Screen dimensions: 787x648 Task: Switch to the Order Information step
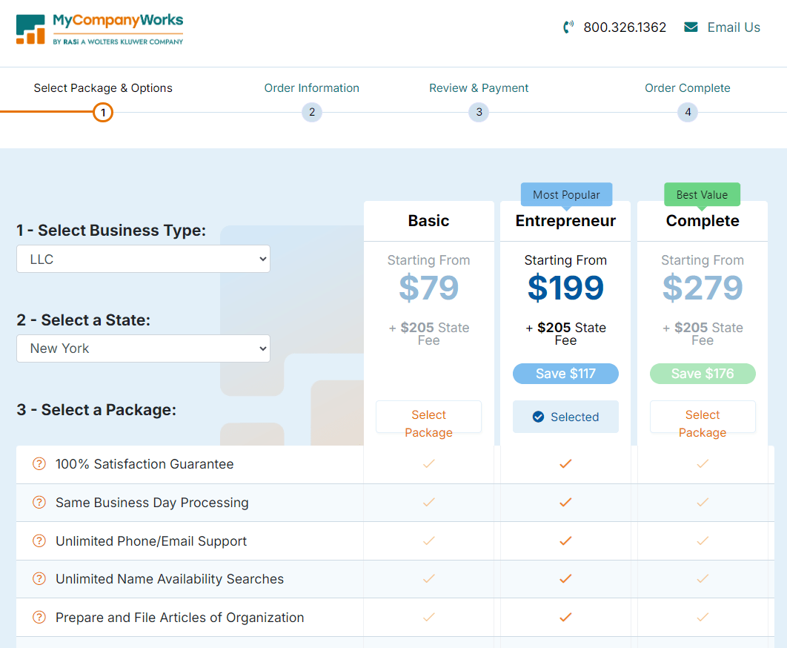(x=311, y=87)
